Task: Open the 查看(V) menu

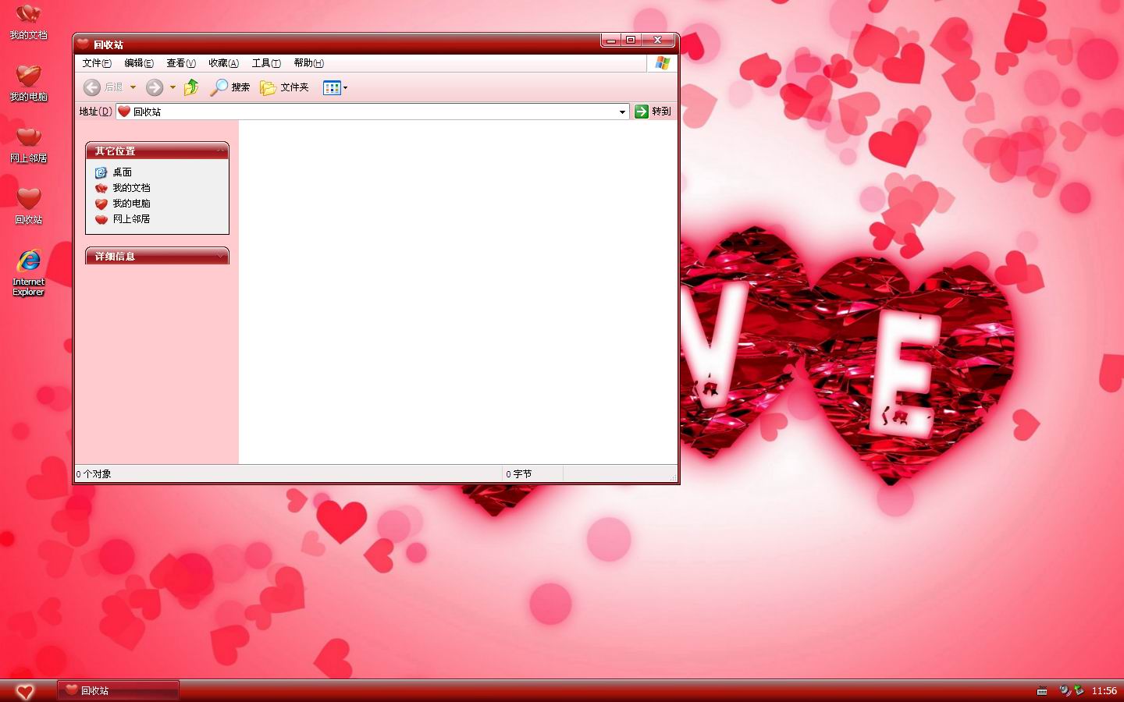Action: click(x=181, y=63)
